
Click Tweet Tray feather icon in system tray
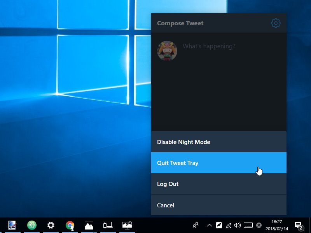(x=219, y=225)
